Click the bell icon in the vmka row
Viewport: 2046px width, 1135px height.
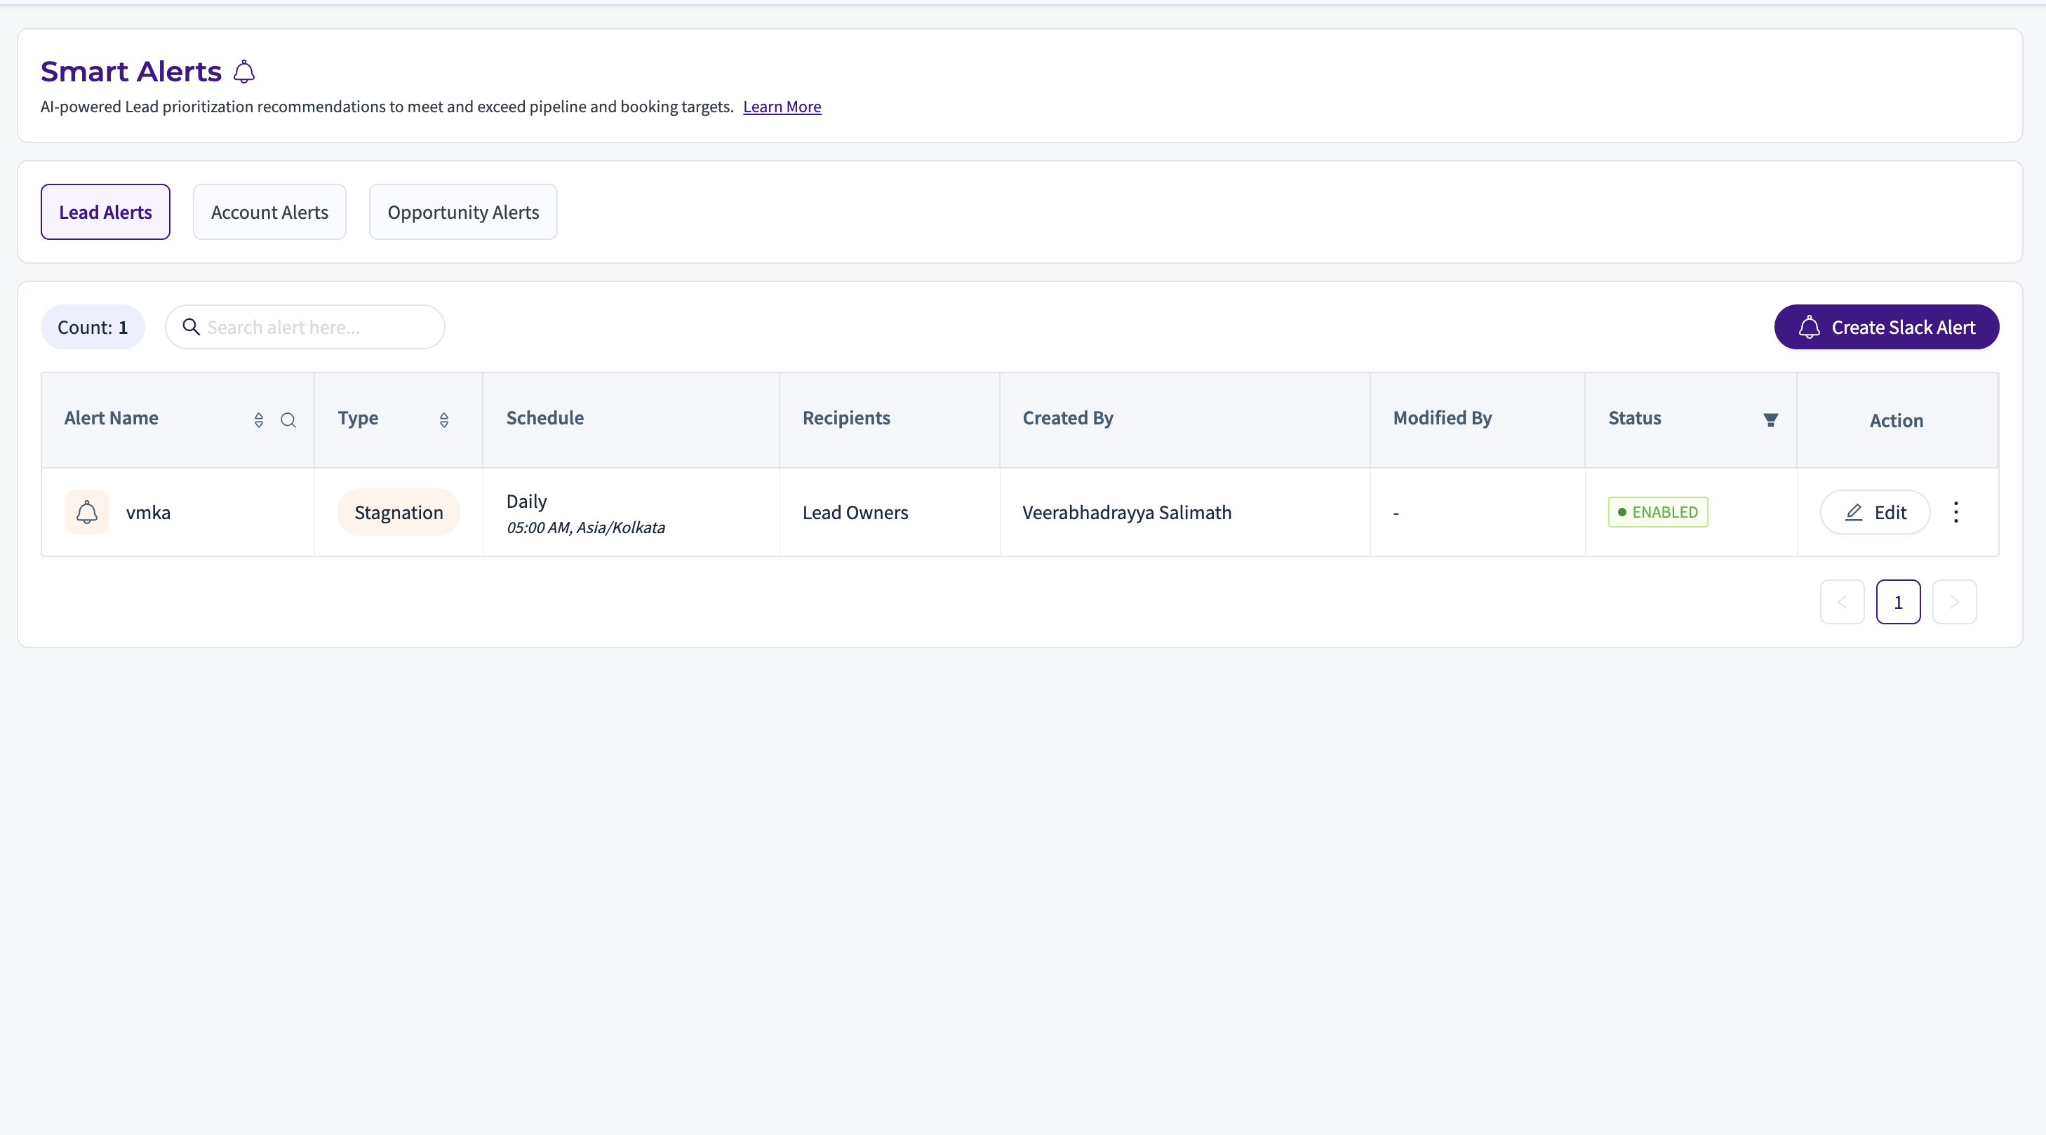(86, 512)
